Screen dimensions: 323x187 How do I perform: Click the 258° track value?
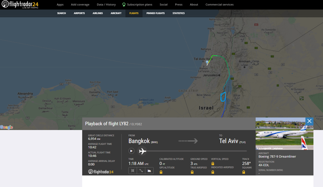[x=246, y=164]
